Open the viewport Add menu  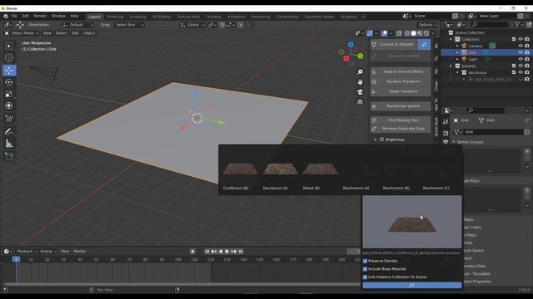tap(75, 33)
